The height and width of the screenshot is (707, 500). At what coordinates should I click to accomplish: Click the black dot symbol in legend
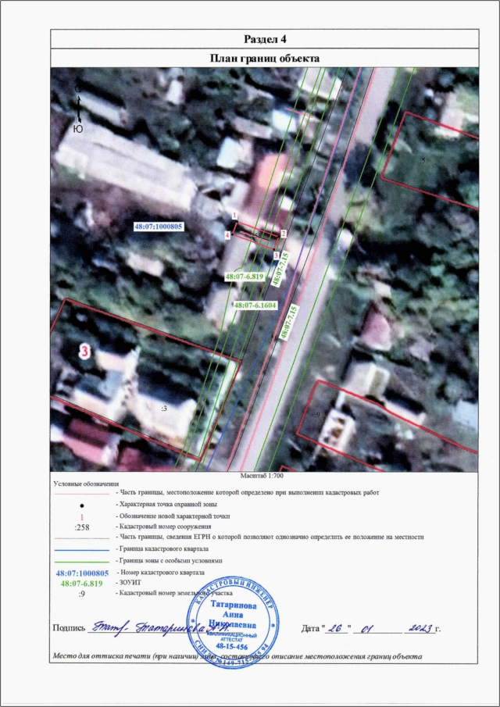tap(81, 505)
